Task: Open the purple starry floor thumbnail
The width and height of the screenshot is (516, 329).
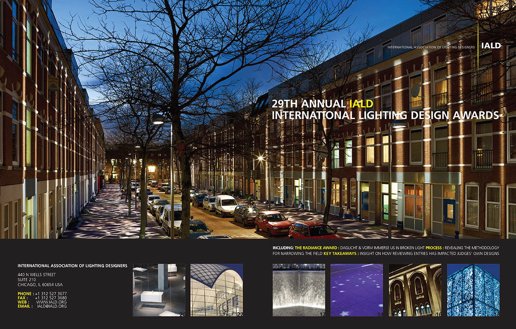Action: click(x=356, y=290)
